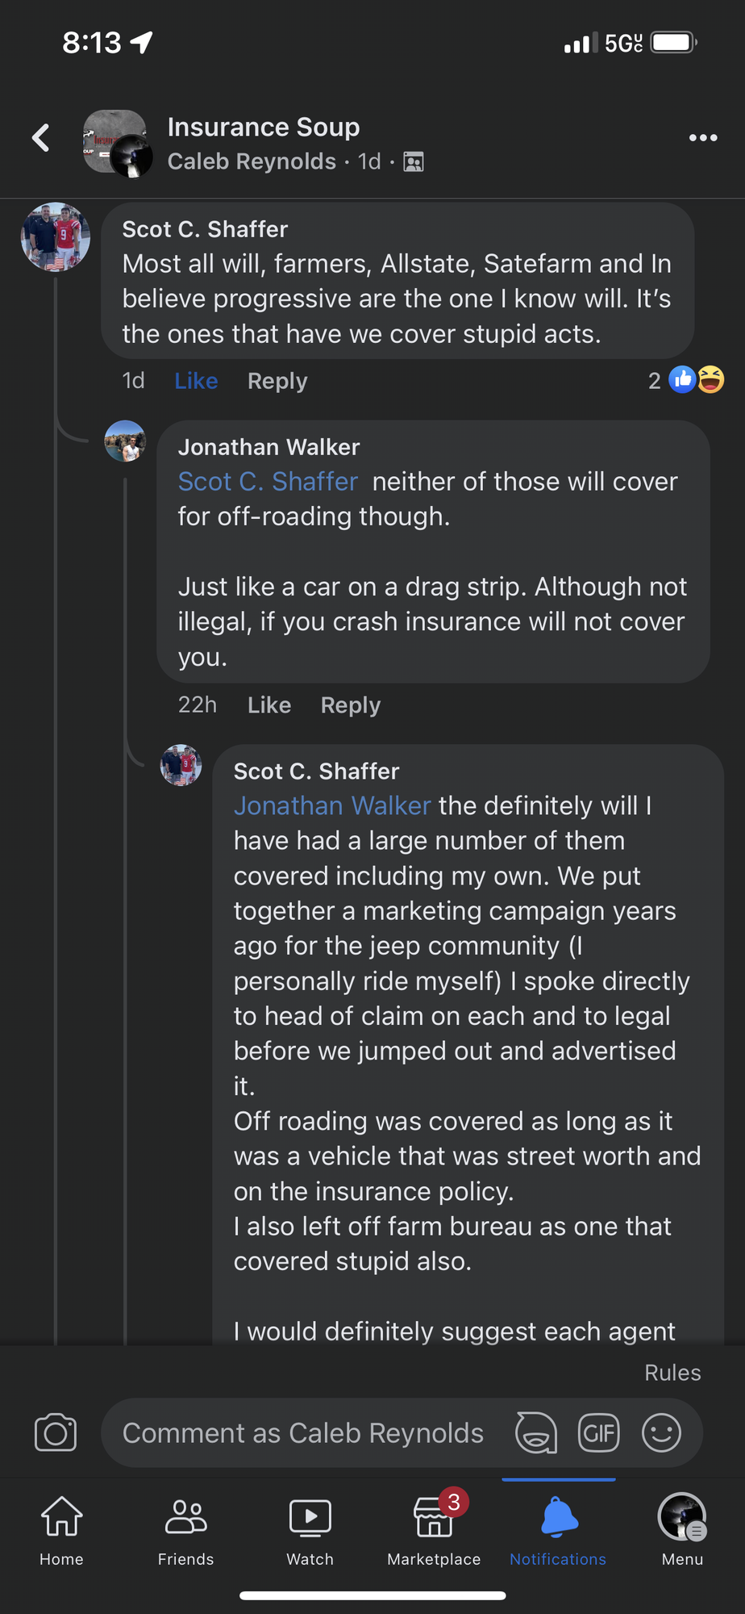Open the Watch video tab

[x=310, y=1528]
